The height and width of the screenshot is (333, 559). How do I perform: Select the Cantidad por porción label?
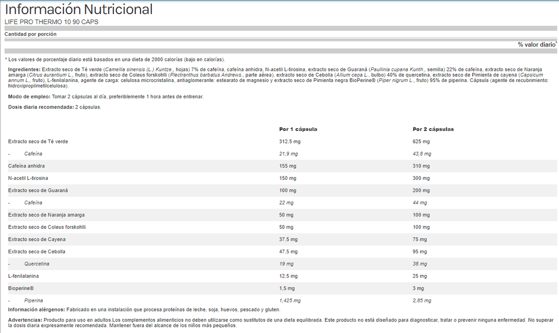point(31,34)
